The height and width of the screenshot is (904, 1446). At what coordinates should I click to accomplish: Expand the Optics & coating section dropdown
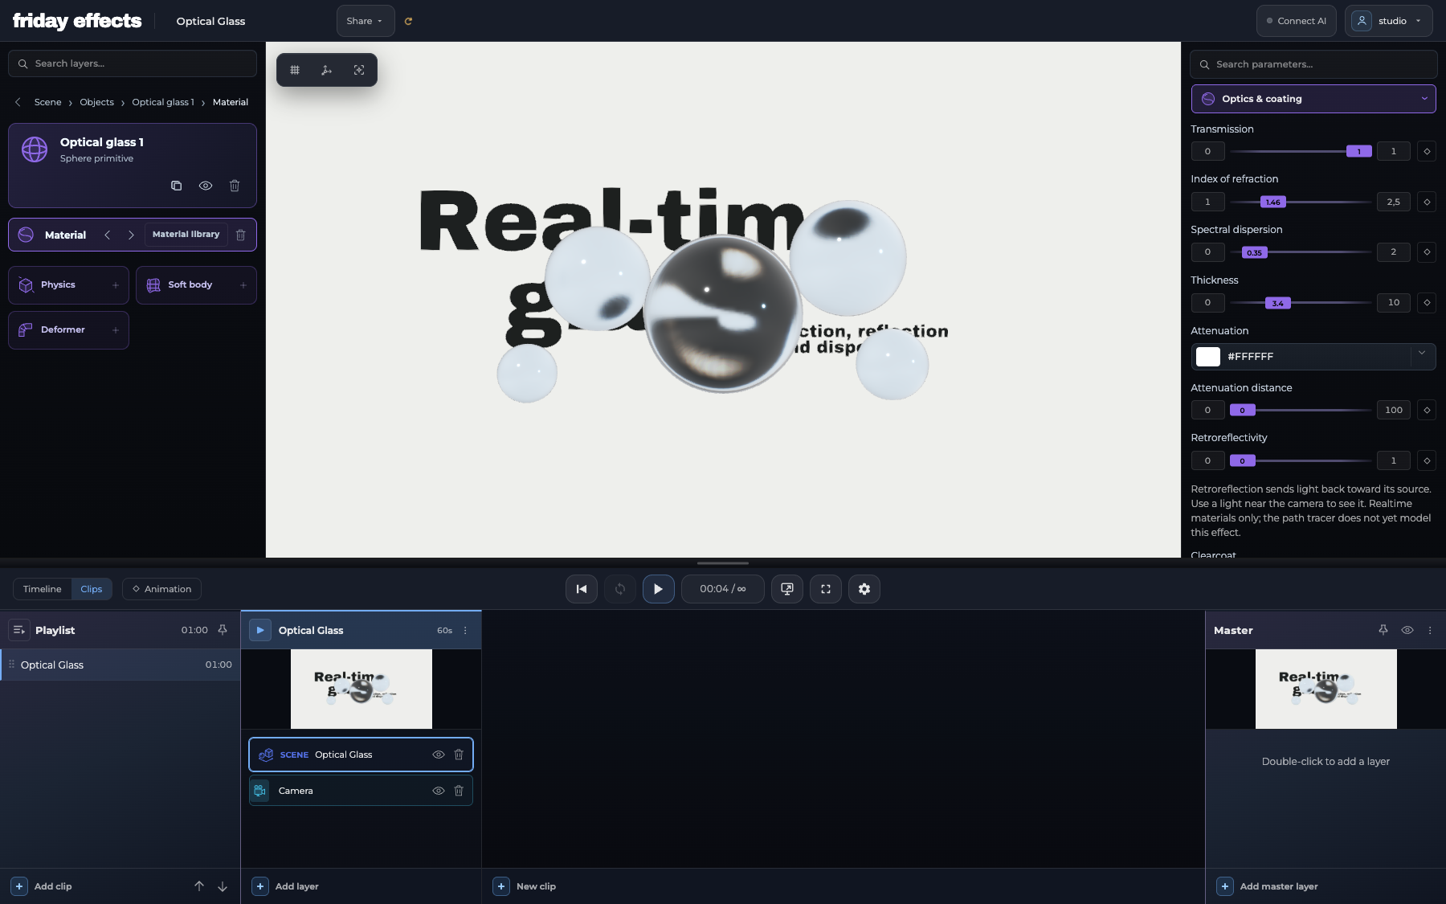[1313, 99]
